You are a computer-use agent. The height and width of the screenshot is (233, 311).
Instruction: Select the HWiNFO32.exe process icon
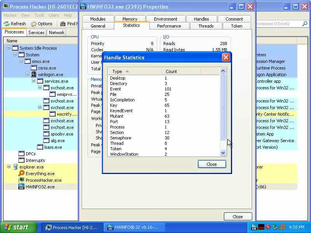pyautogui.click(x=21, y=187)
